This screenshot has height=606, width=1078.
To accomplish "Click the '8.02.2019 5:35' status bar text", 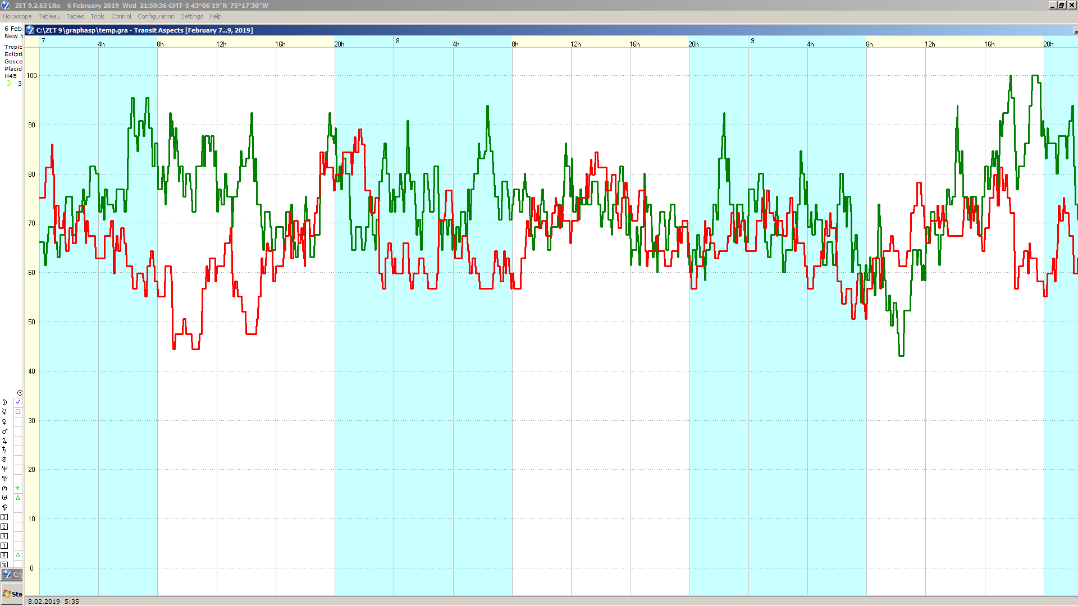I will 53,602.
